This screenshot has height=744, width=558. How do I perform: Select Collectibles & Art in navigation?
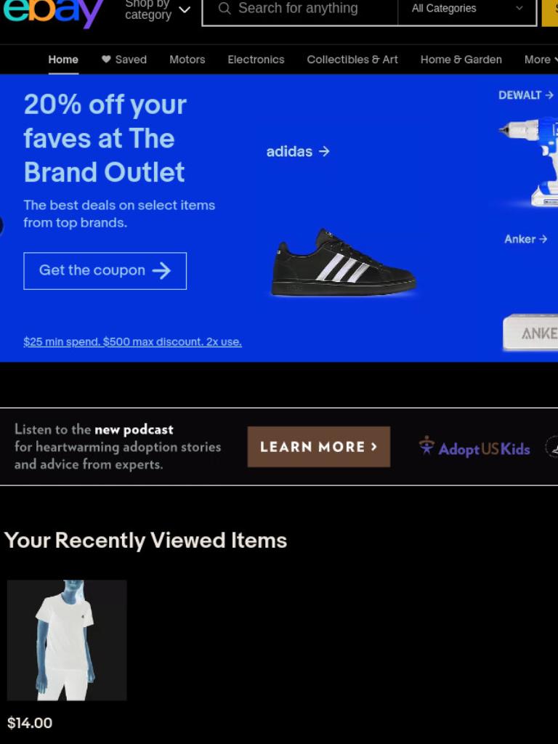pos(352,60)
